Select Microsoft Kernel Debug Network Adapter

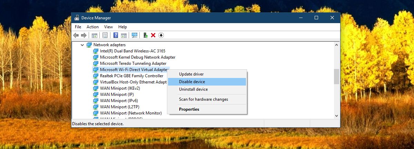click(138, 57)
